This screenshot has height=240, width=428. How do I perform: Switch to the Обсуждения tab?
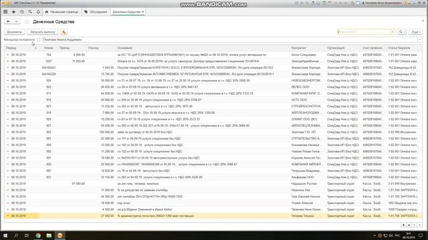point(96,12)
